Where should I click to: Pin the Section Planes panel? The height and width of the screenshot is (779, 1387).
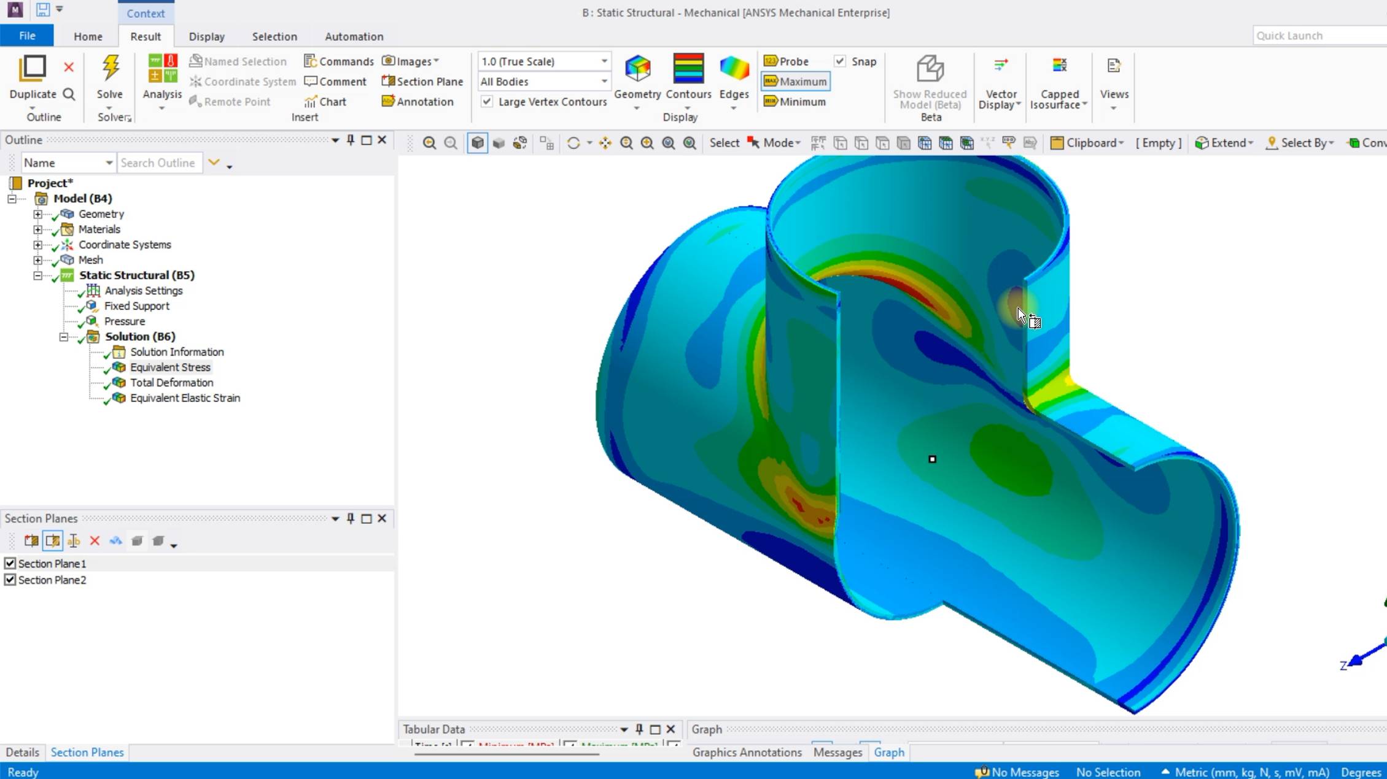[351, 518]
